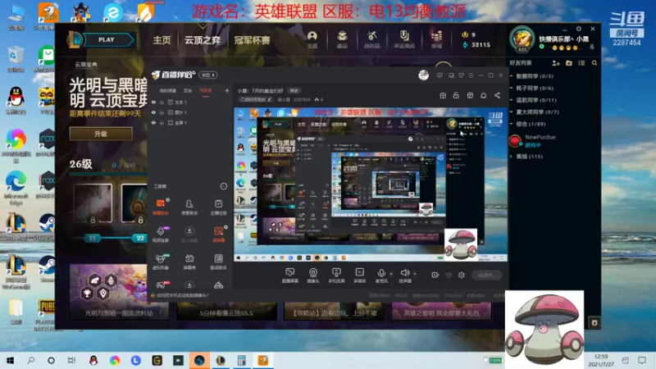Select the orange-highlighted scene tab
This screenshot has height=369, width=656.
pyautogui.click(x=206, y=90)
